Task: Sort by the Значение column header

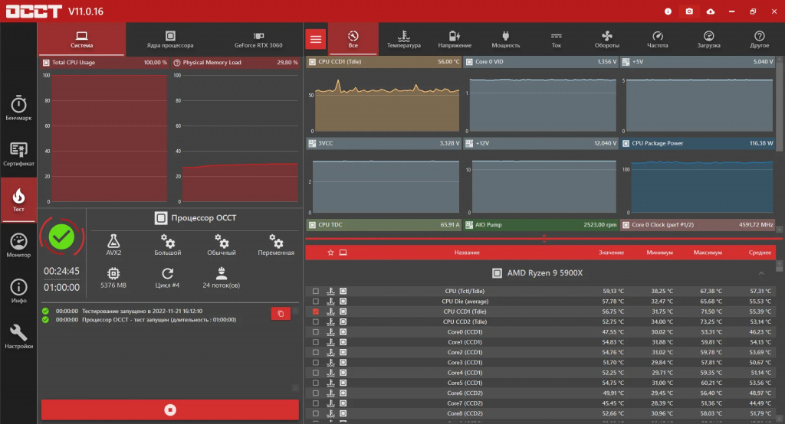Action: pyautogui.click(x=611, y=253)
